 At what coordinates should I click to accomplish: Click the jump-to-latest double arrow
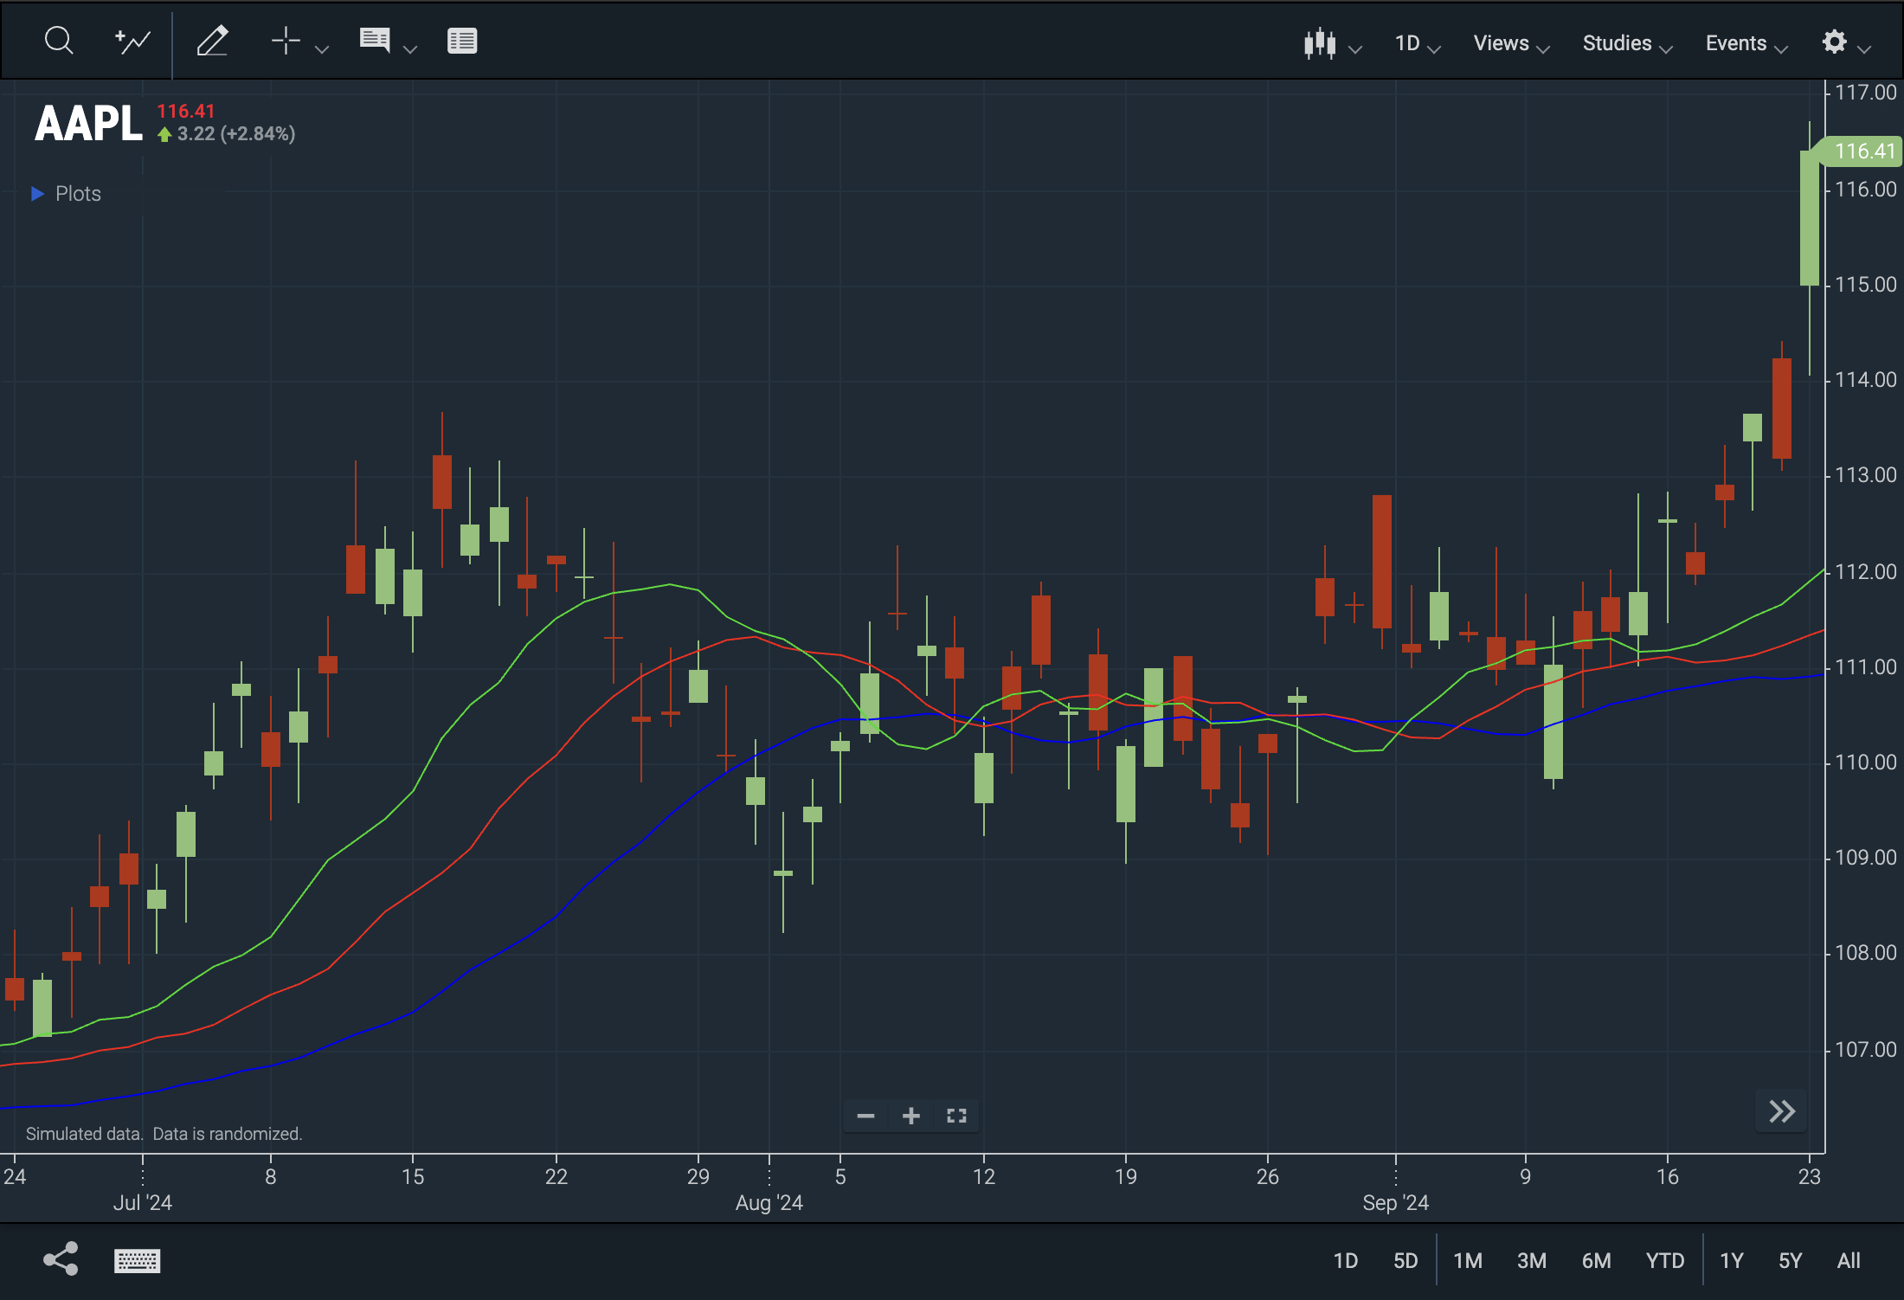tap(1782, 1111)
